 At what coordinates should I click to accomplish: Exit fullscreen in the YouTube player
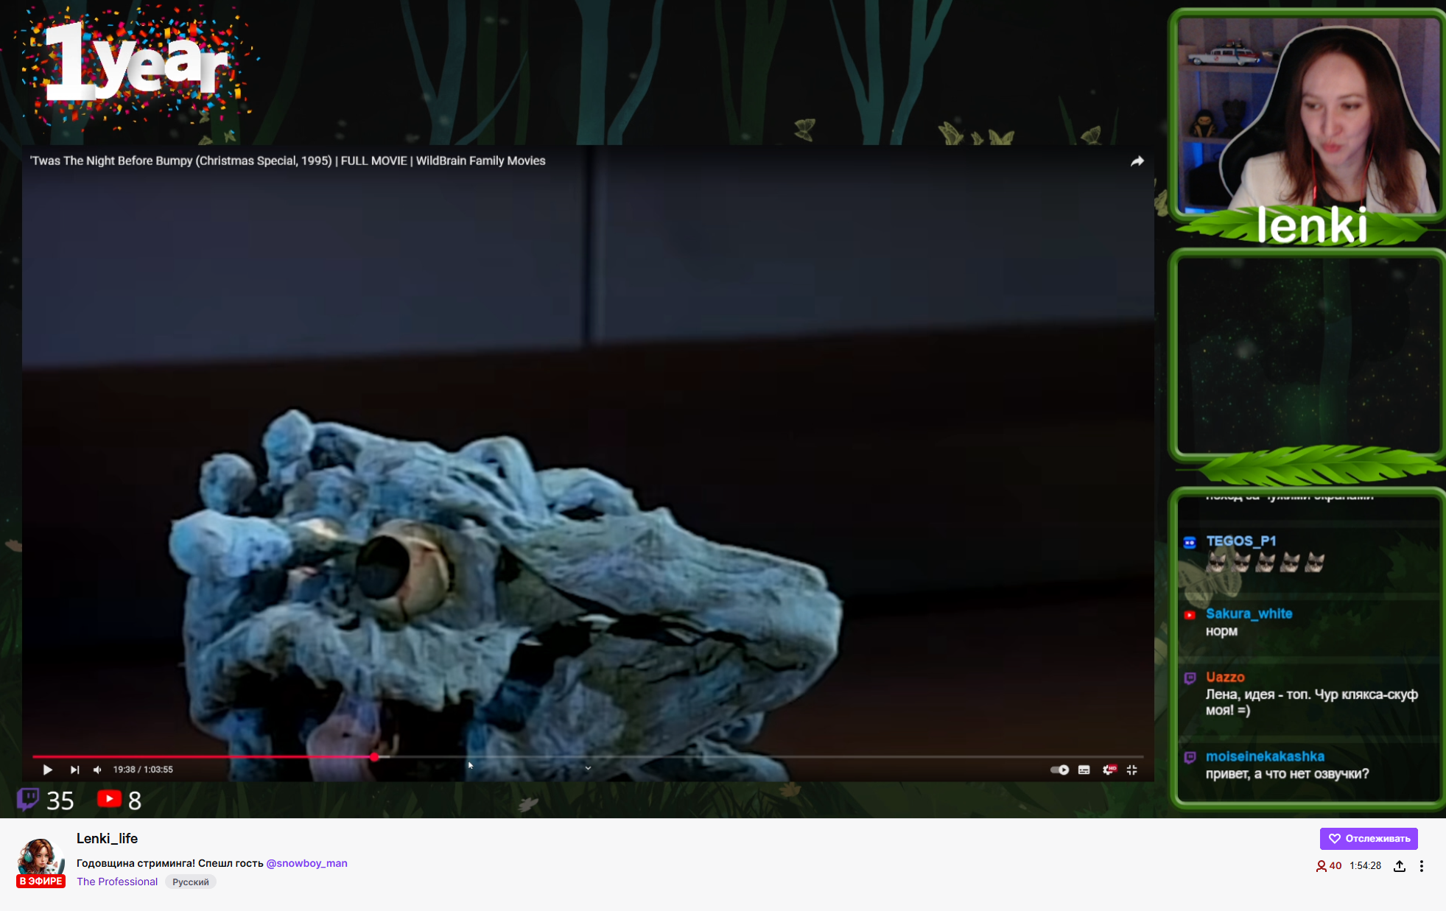point(1132,770)
